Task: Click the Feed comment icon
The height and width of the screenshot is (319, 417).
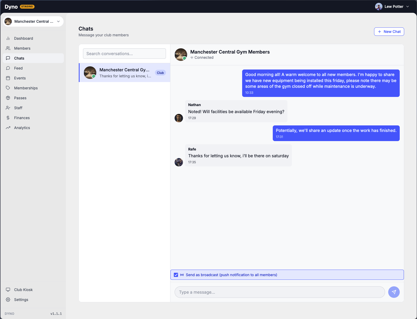Action: 8,68
